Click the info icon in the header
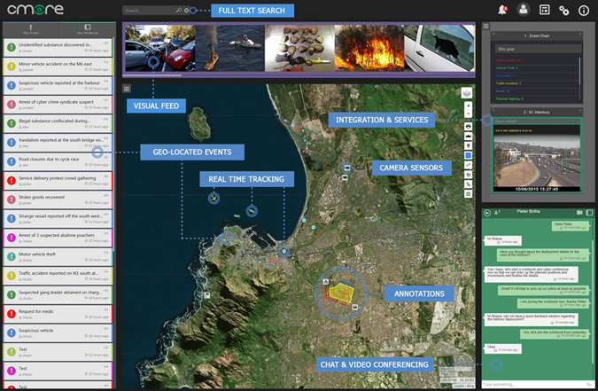Image resolution: width=598 pixels, height=391 pixels. point(584,11)
